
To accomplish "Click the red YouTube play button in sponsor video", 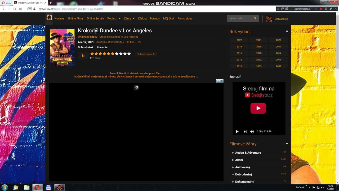I will pyautogui.click(x=258, y=108).
